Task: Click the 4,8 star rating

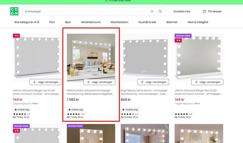Action: (x=184, y=114)
